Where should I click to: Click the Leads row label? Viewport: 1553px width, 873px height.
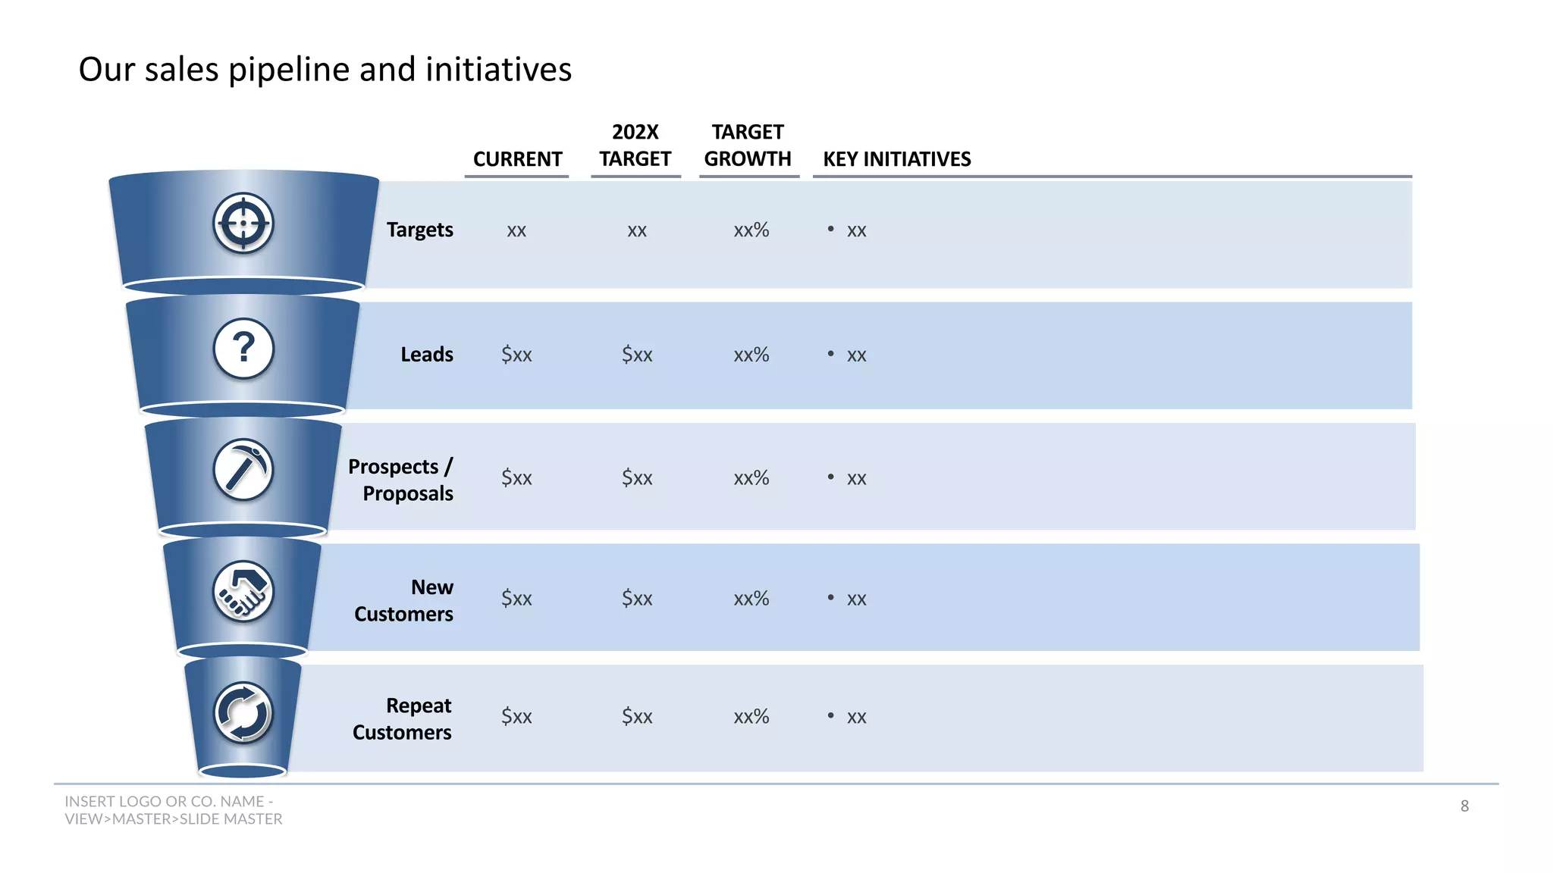coord(427,355)
